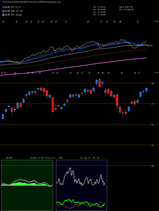The height and width of the screenshot is (211, 159).
Task: Click the 48 price axis label
Action: pyautogui.click(x=152, y=166)
